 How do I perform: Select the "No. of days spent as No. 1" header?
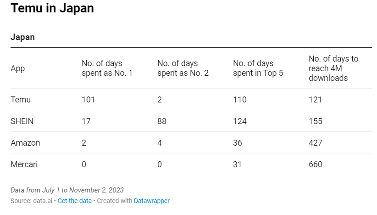coord(107,68)
